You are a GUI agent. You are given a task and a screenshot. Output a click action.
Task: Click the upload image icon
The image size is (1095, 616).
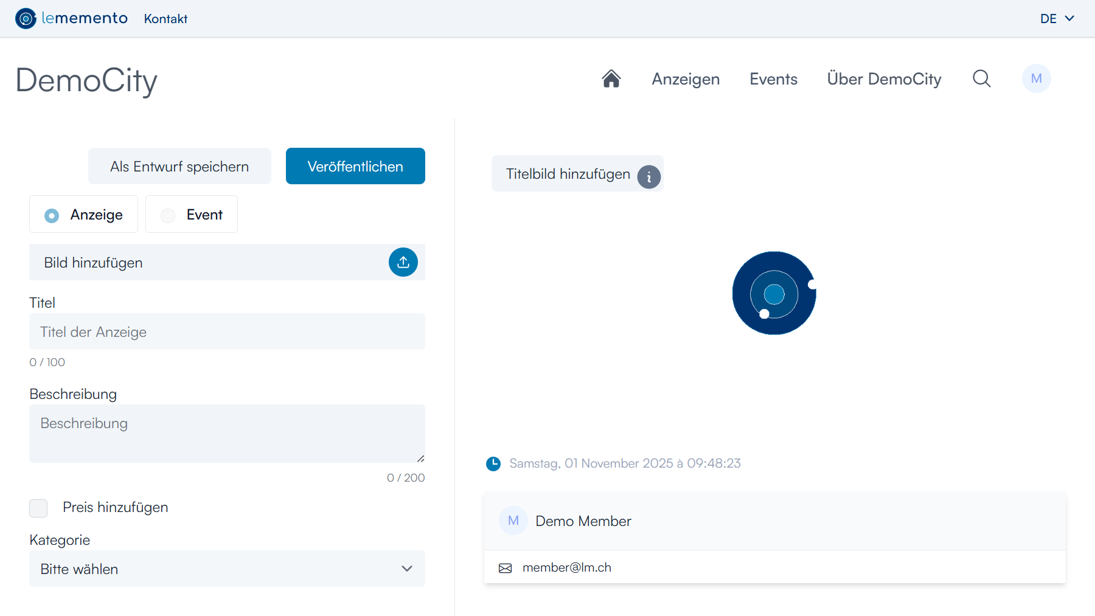coord(403,262)
